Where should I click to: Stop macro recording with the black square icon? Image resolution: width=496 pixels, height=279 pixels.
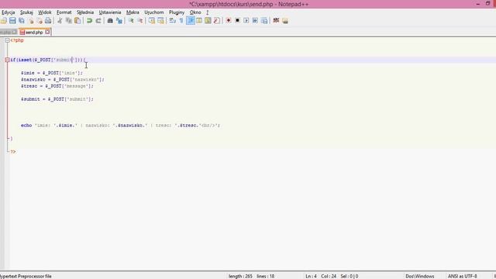coord(237,21)
